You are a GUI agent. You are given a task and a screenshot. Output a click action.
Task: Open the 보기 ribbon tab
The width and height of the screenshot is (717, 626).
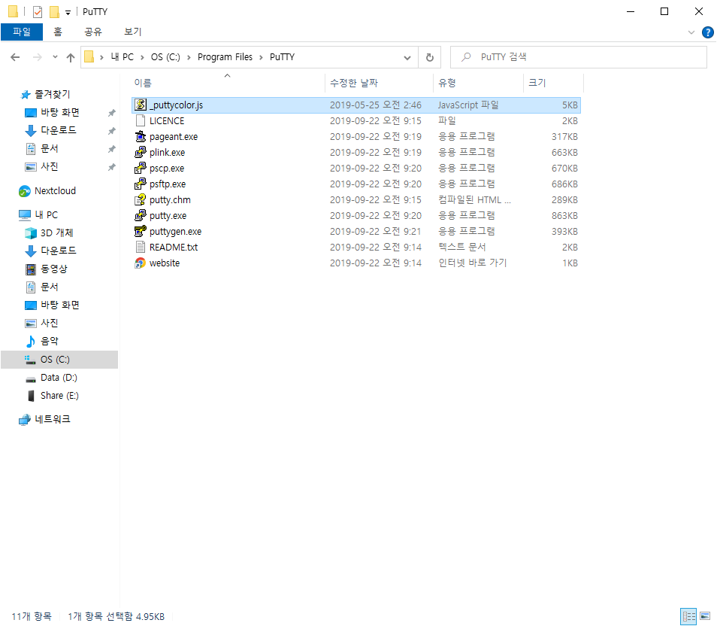[132, 32]
